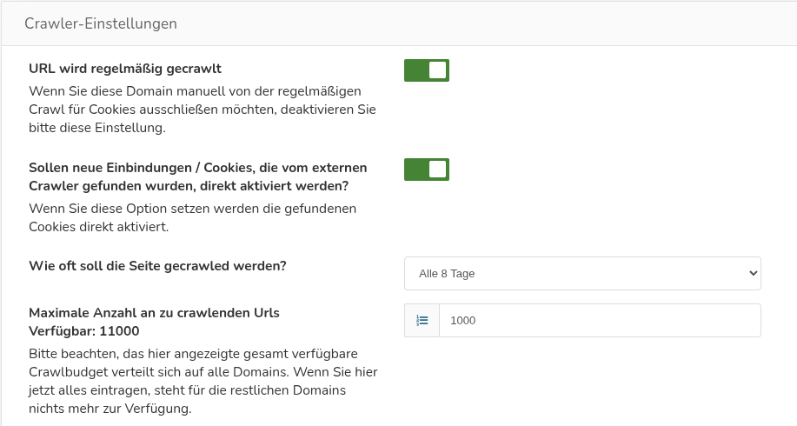Click 'Wie oft soll die Seite gecrawled werden?' label
This screenshot has height=426, width=797.
157,266
